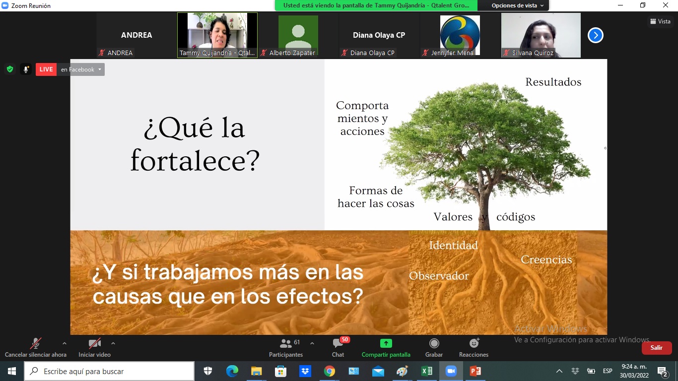Viewport: 678px width, 381px height.
Task: Expand arrow next to Participantes count
Action: point(312,343)
